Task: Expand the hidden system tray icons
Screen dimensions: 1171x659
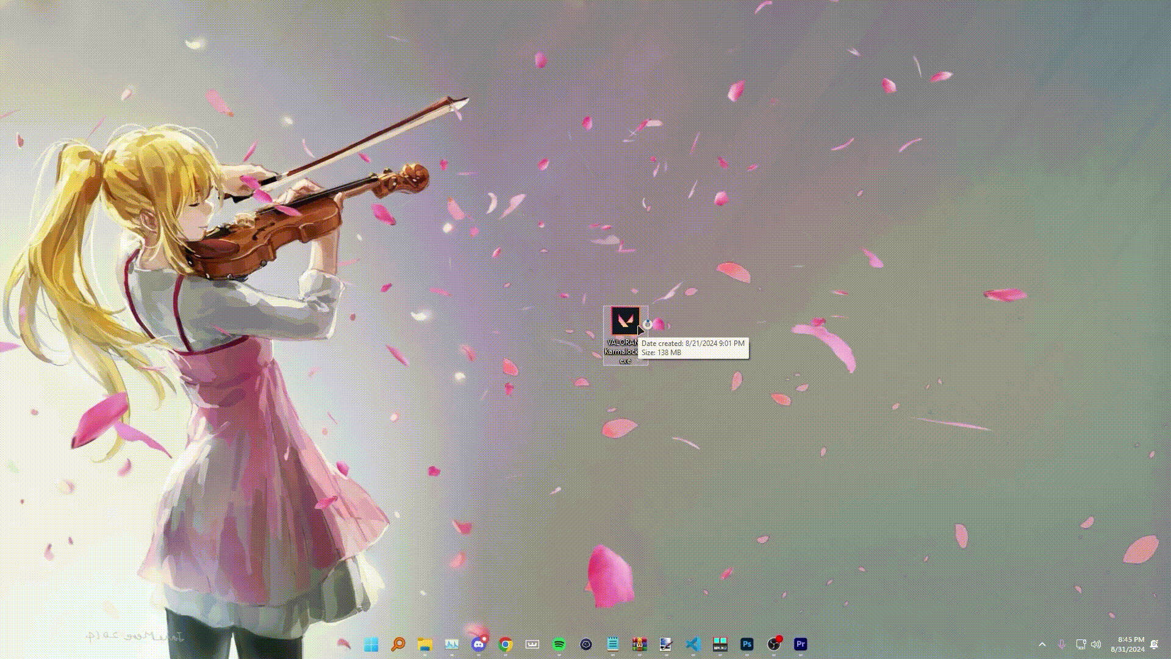Action: (1042, 644)
